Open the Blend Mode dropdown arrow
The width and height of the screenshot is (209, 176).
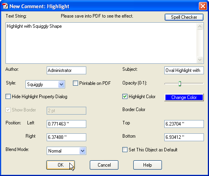coord(83,151)
